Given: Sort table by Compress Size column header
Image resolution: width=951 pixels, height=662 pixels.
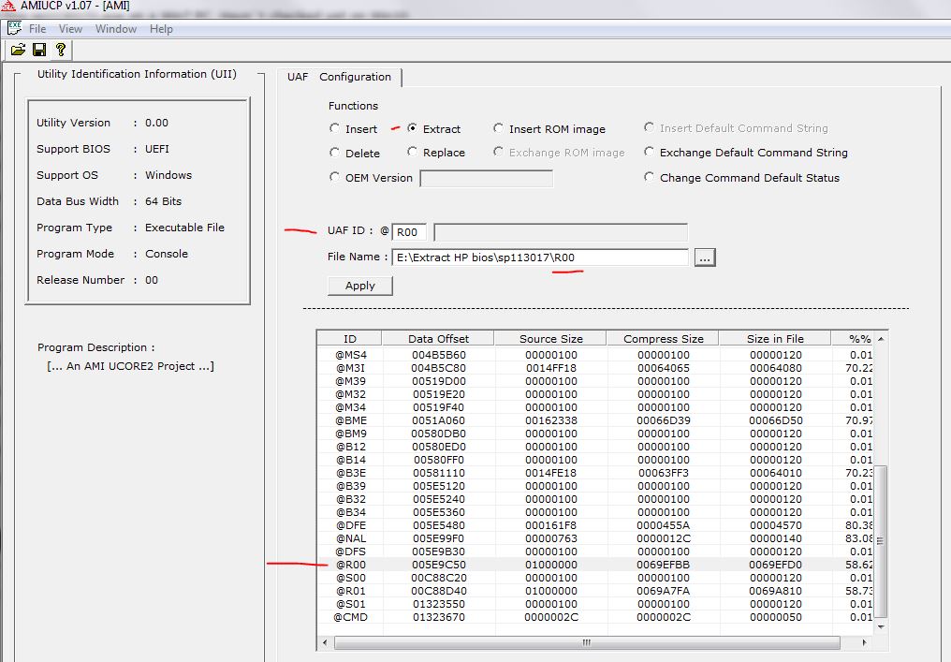Looking at the screenshot, I should pos(663,339).
